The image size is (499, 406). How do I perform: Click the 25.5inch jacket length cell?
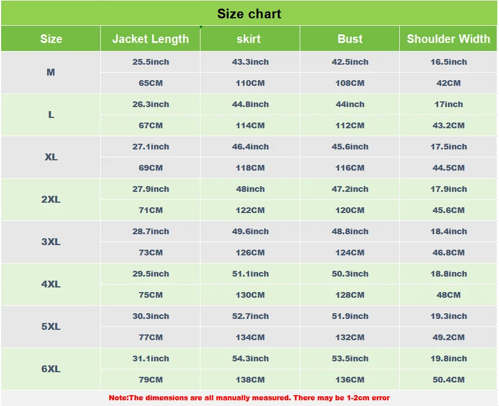[x=151, y=62]
